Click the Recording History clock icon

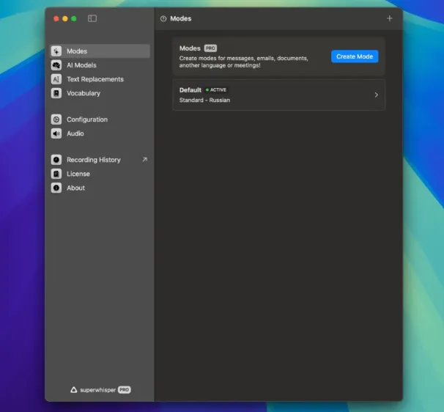[x=56, y=160]
